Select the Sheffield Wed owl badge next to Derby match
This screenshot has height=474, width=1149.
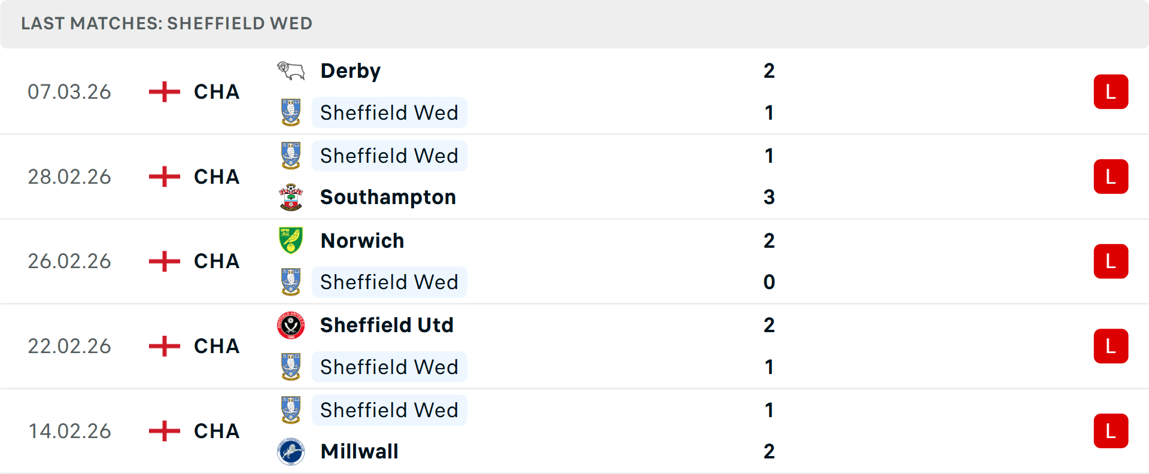click(x=291, y=113)
